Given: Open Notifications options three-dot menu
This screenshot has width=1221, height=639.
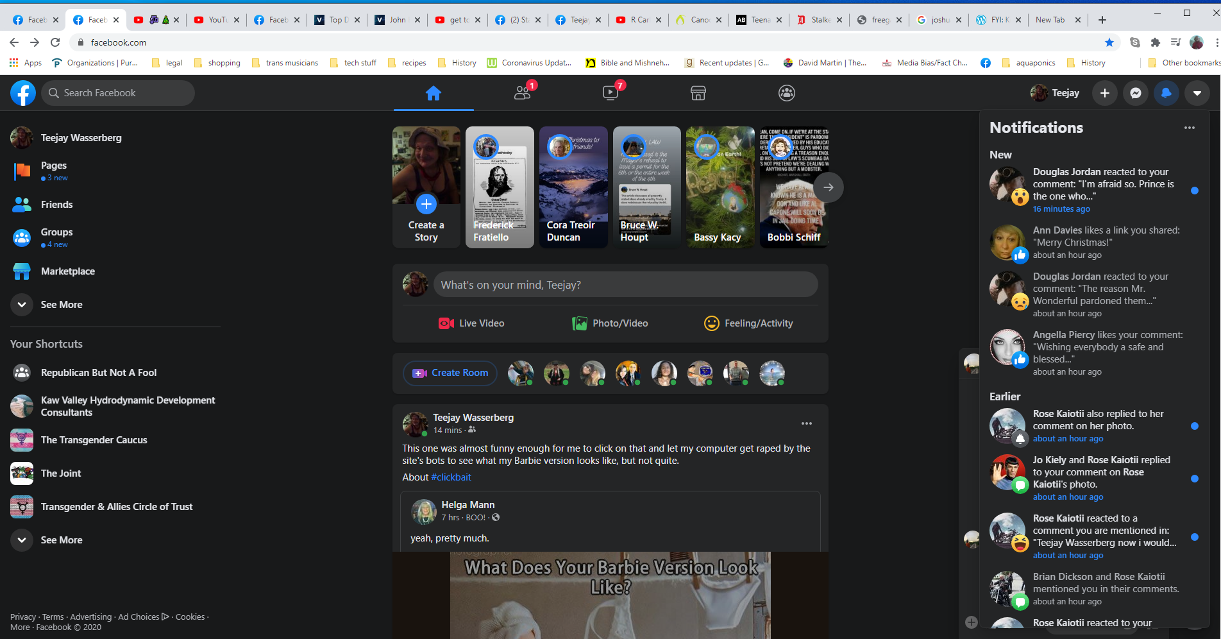Looking at the screenshot, I should [1190, 128].
